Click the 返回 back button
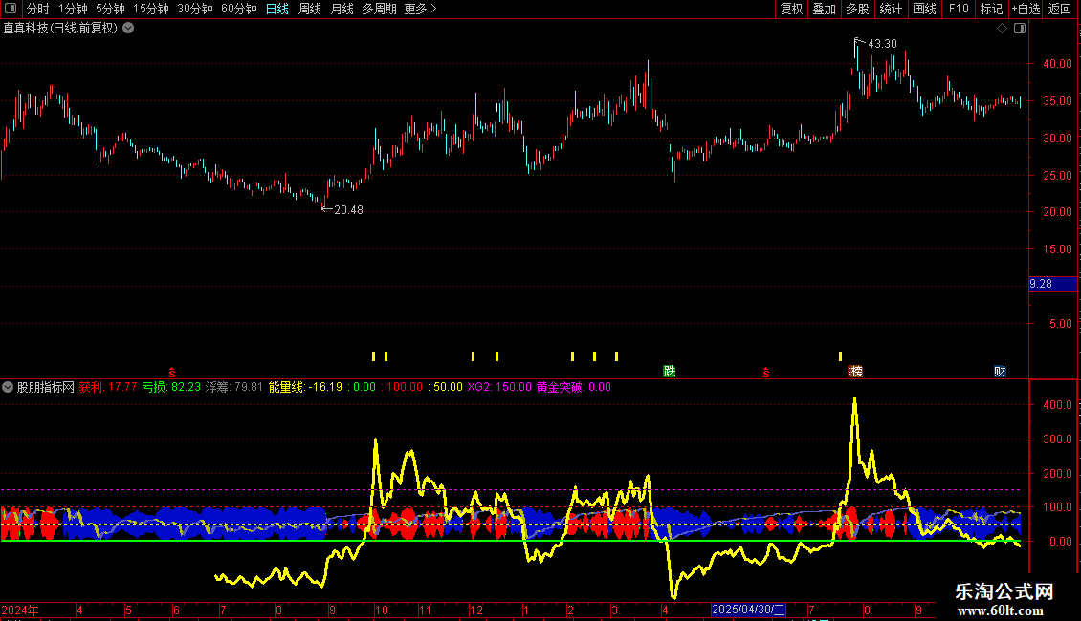1081x621 pixels. click(x=1060, y=9)
